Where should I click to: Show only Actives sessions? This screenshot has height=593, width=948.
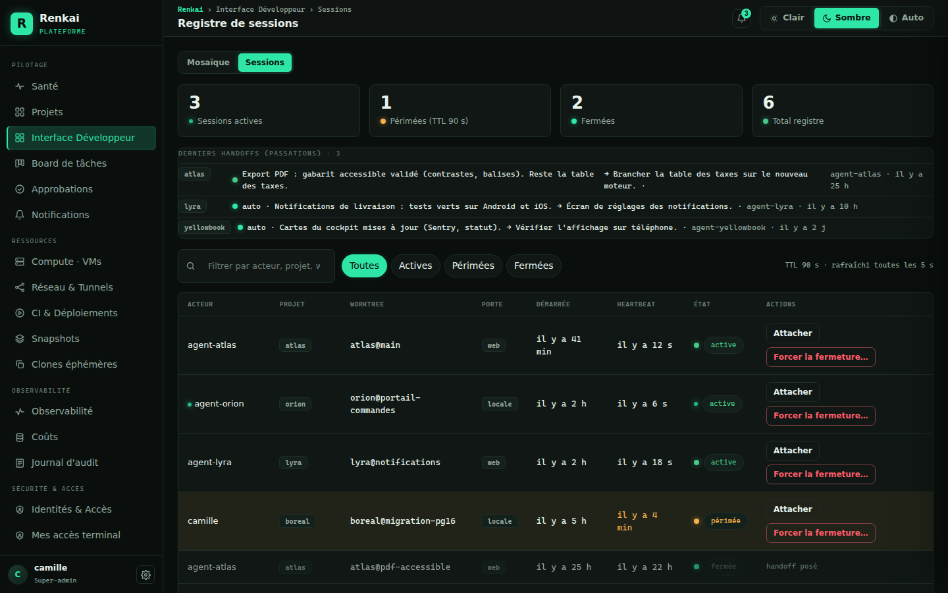click(x=415, y=266)
